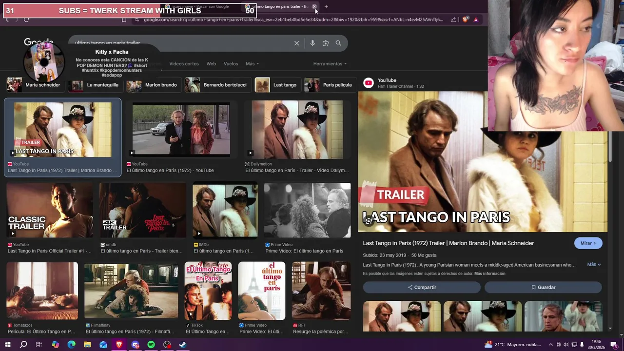Open Google Lens image search icon
Viewport: 624px width, 351px height.
[x=326, y=43]
